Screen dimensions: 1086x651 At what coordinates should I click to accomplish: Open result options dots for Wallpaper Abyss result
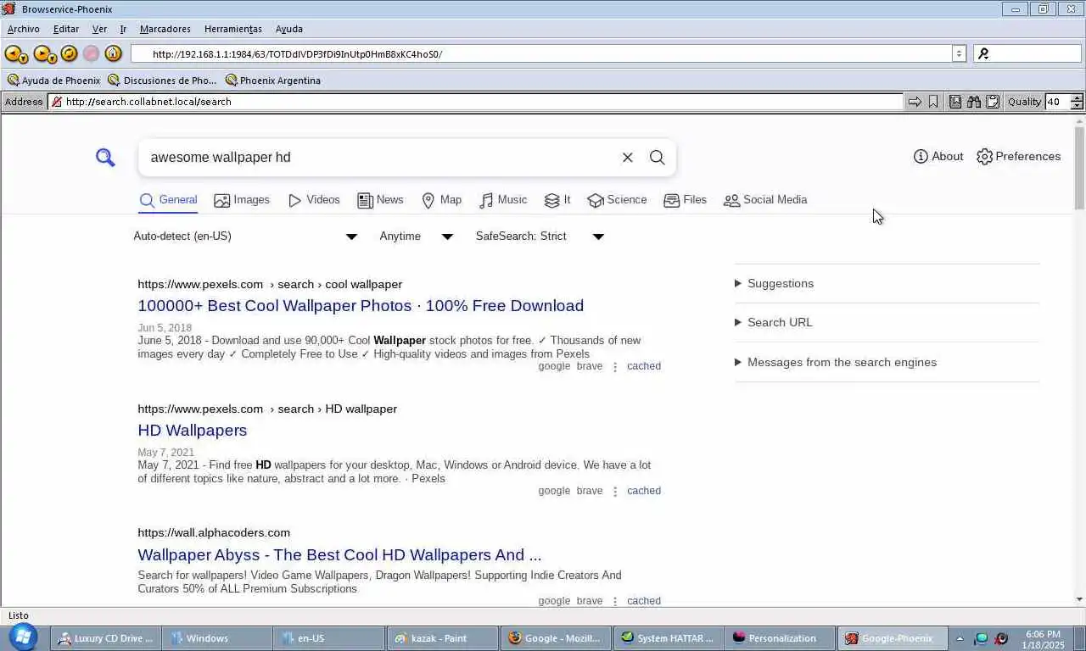[x=615, y=601]
